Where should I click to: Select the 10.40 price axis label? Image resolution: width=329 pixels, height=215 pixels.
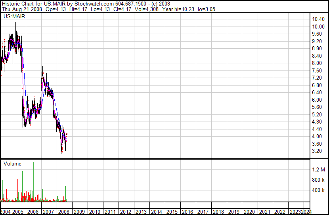318,19
